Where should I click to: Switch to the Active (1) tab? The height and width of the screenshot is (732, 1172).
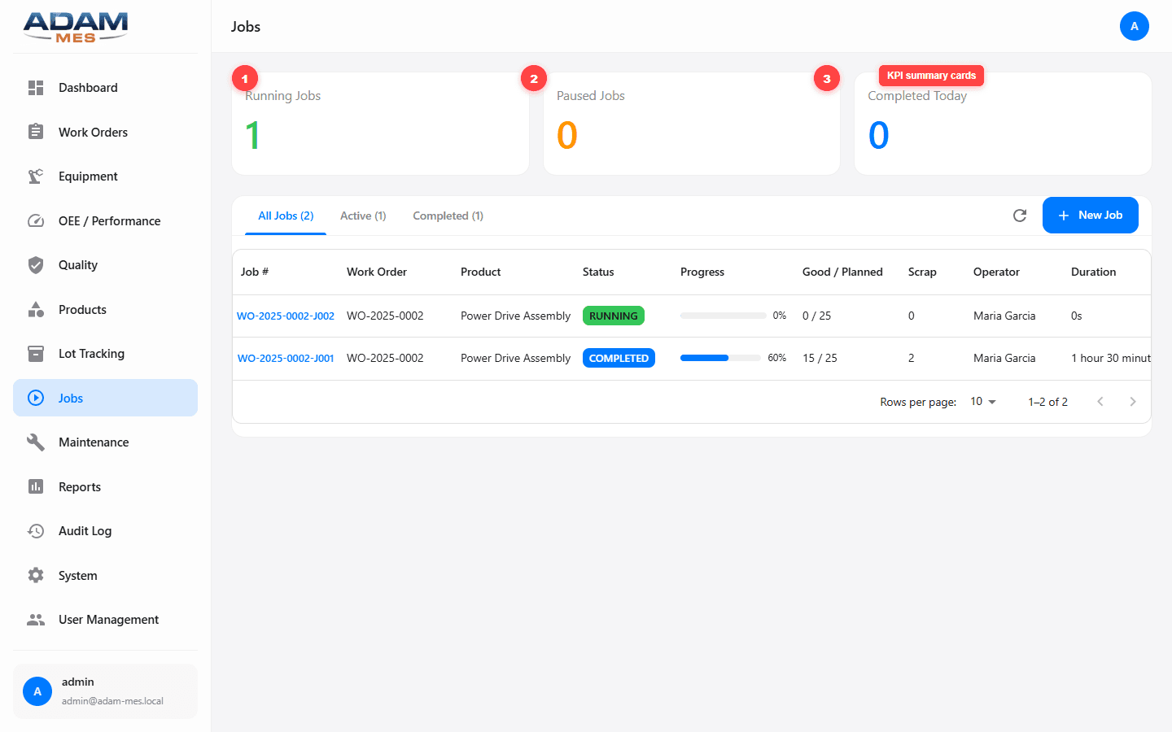click(363, 216)
